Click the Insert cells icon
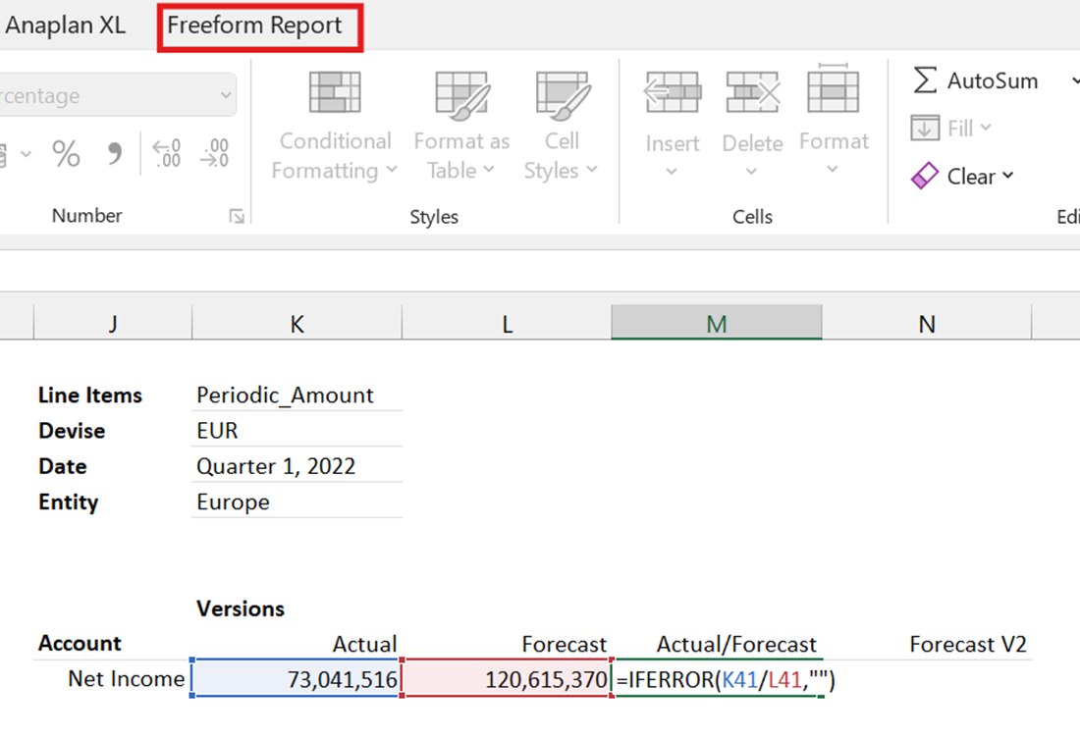Image resolution: width=1080 pixels, height=739 pixels. pos(673,92)
